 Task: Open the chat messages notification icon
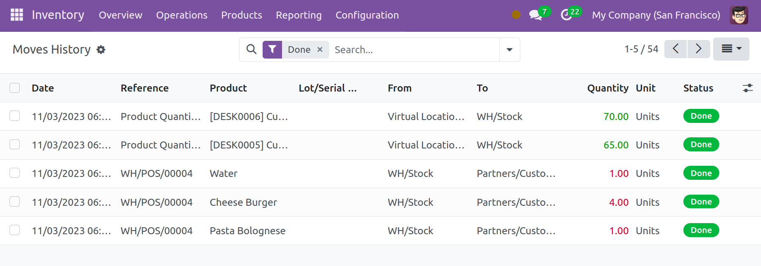(536, 15)
